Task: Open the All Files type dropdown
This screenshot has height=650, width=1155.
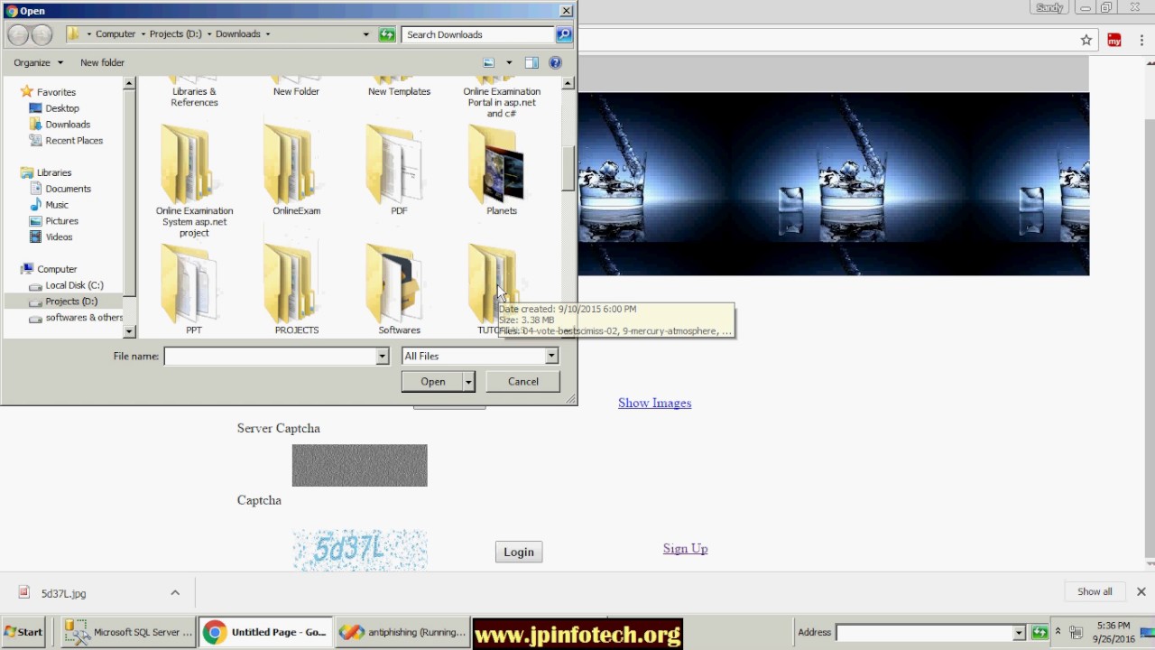Action: coord(550,357)
